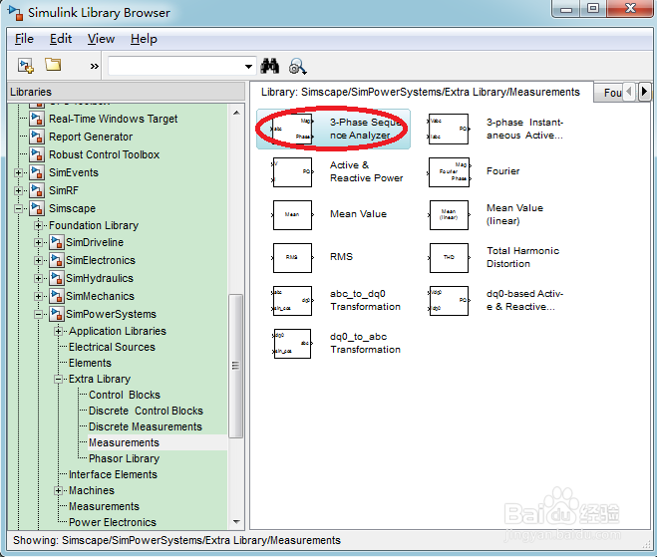Click the Real-Time Windows Target library icon
The height and width of the screenshot is (557, 657).
[37, 119]
